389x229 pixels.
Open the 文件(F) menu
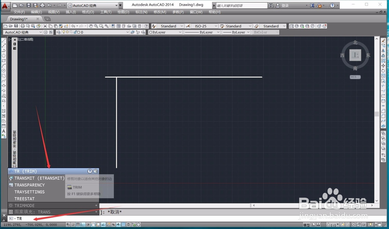[19, 12]
